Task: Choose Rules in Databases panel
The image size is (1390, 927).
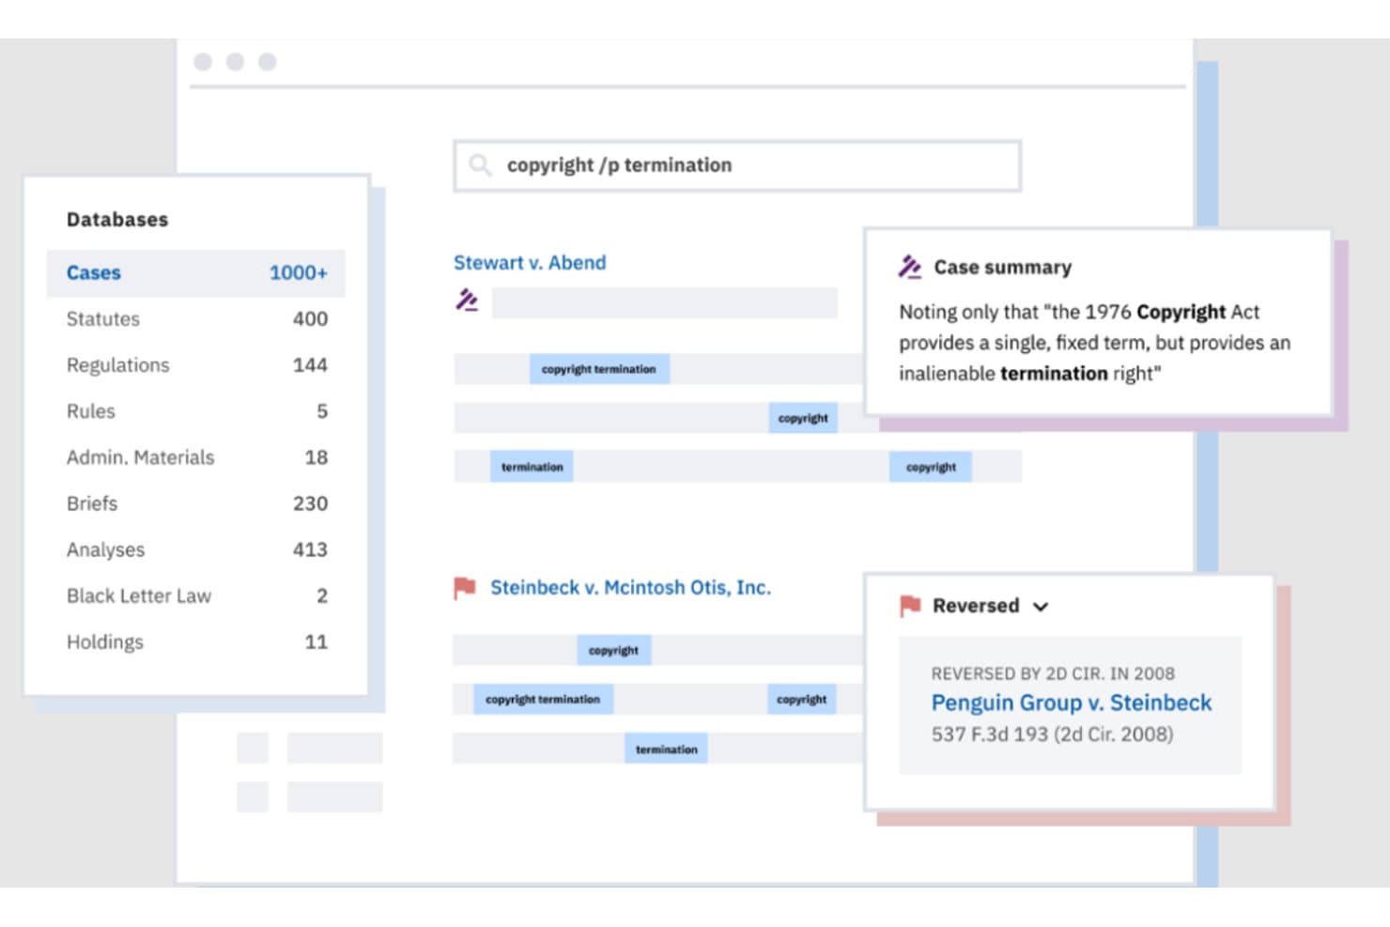Action: click(196, 411)
